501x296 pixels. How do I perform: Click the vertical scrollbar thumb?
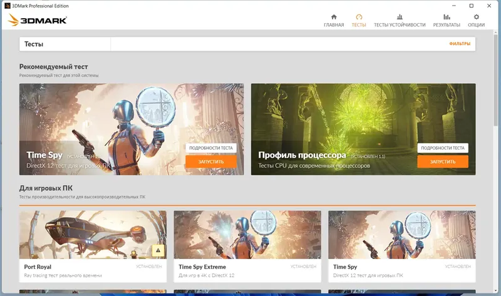click(495, 80)
